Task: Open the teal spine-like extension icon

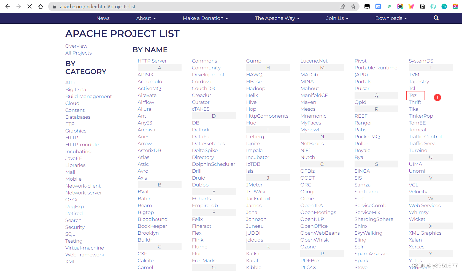Action: point(433,7)
